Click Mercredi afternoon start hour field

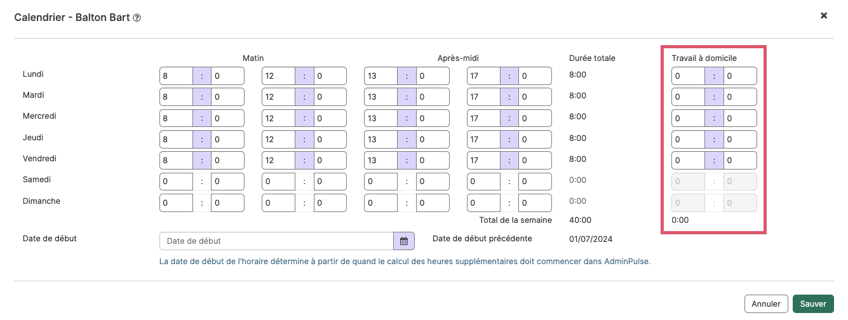380,118
